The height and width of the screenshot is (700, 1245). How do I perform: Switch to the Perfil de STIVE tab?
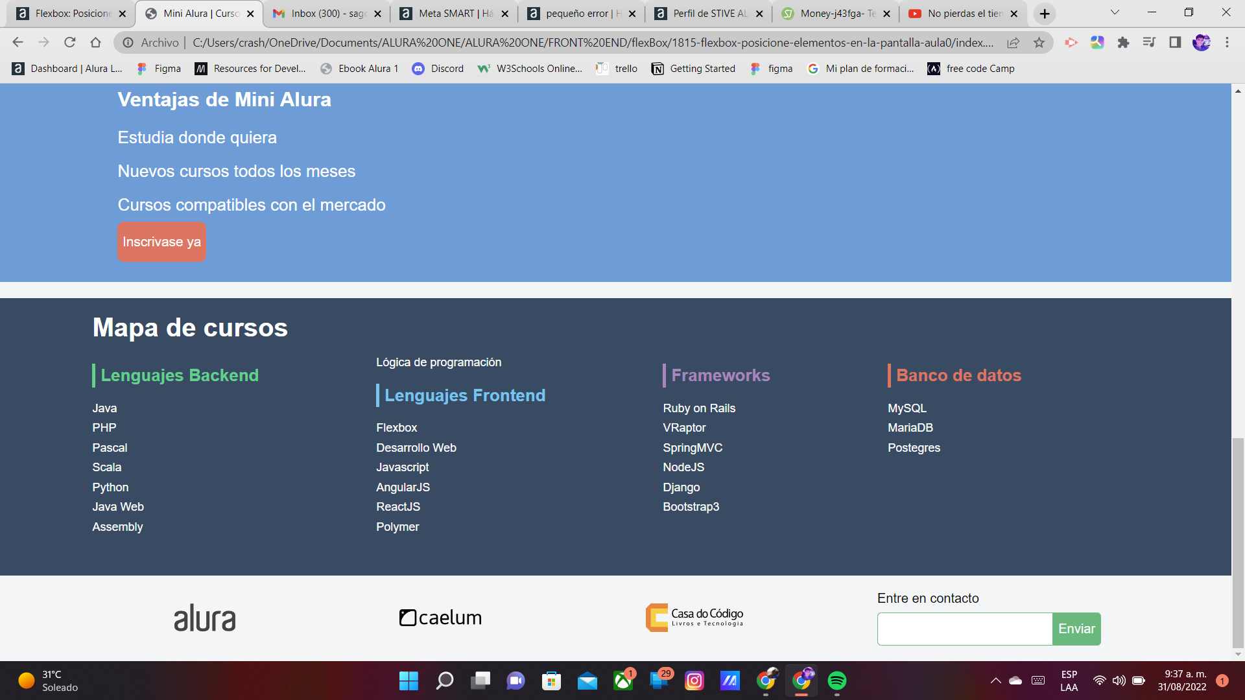[x=710, y=14]
